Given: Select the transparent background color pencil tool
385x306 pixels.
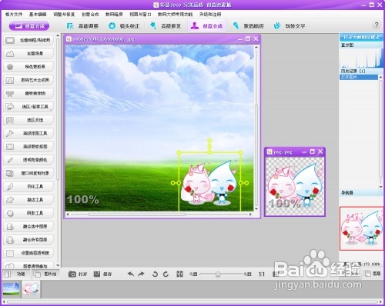Looking at the screenshot, I should 28,160.
